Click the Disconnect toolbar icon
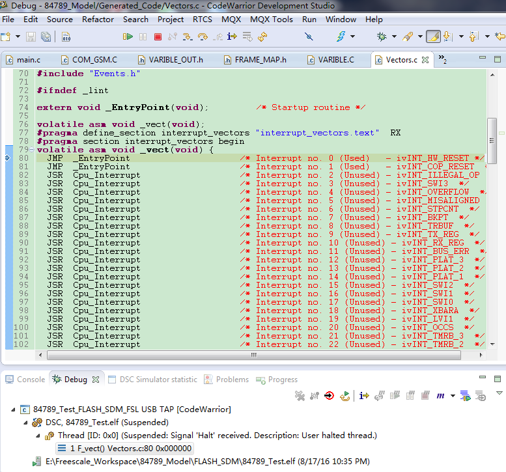 tap(173, 36)
